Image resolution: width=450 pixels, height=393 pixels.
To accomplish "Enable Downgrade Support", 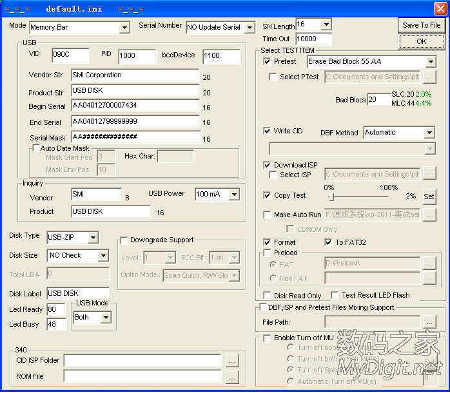I will point(124,240).
